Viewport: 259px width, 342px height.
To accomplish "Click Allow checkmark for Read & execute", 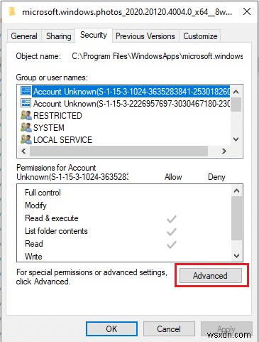I will pyautogui.click(x=172, y=219).
